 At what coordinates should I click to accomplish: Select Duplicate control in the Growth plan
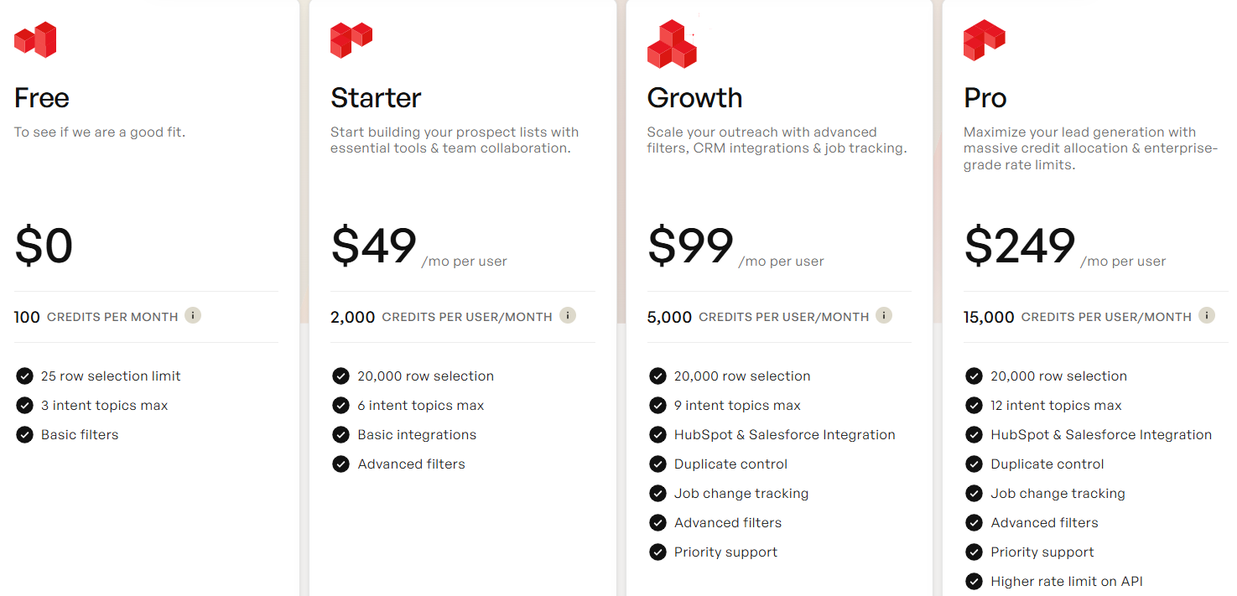[730, 464]
